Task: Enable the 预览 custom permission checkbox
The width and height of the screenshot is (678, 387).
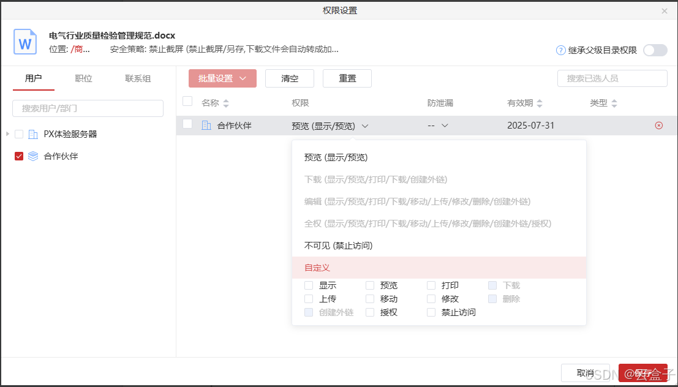Action: click(x=370, y=285)
